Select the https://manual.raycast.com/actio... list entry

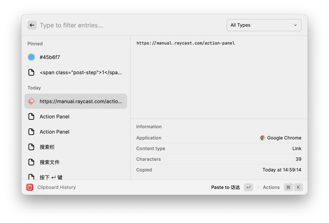(x=76, y=101)
